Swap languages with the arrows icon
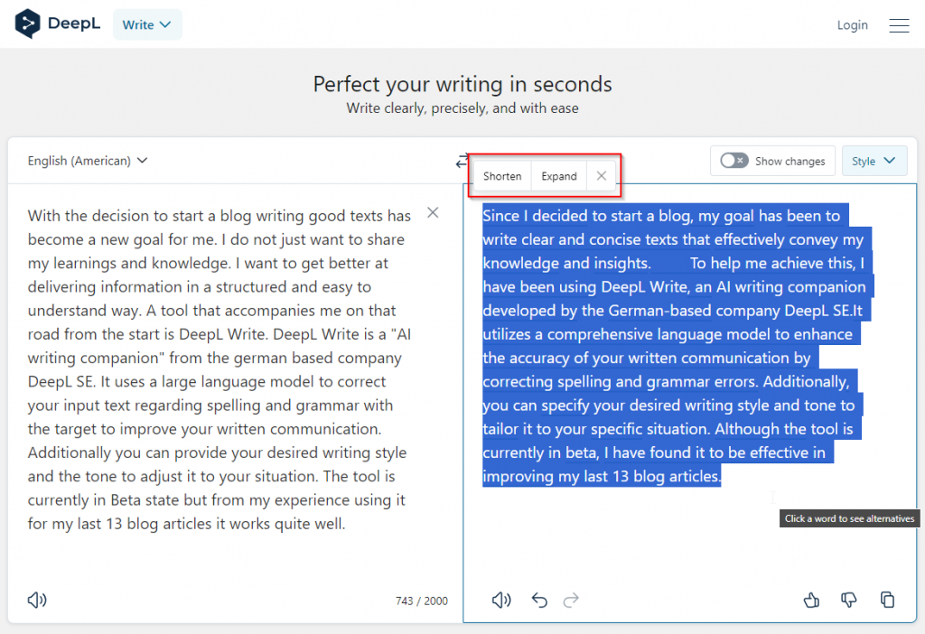 (462, 162)
